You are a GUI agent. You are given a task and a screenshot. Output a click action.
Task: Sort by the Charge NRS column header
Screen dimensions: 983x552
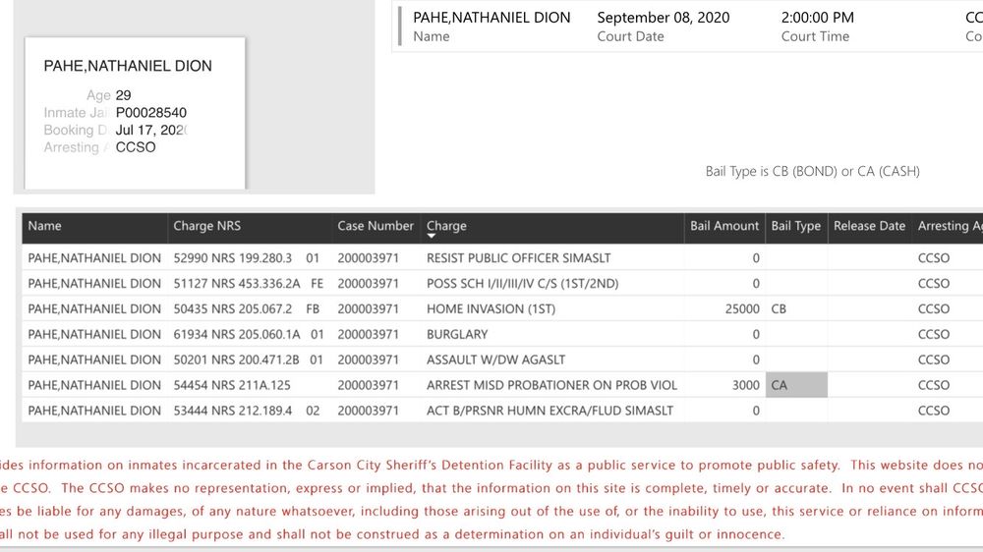206,226
